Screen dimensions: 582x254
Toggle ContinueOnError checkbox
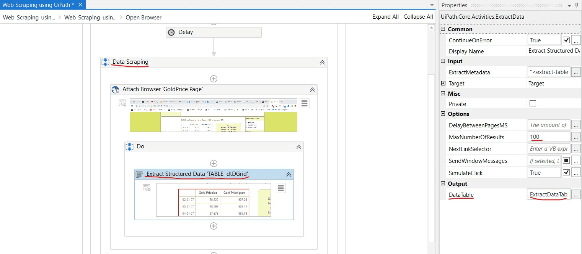coord(566,40)
